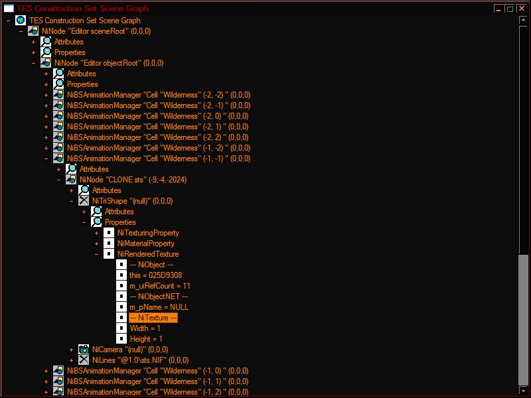
Task: Collapse the TES Construction Set Scene Graph root node
Action: [x=8, y=21]
